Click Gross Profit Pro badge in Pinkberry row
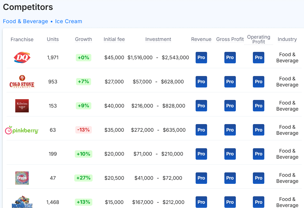This screenshot has height=208, width=304. click(x=230, y=130)
